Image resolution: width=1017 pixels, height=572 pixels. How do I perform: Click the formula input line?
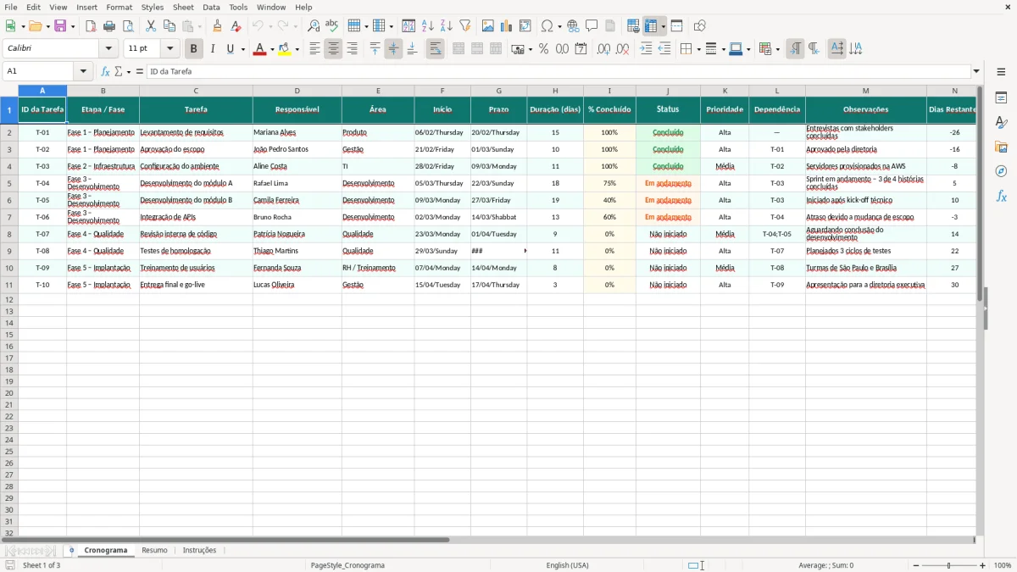point(558,71)
